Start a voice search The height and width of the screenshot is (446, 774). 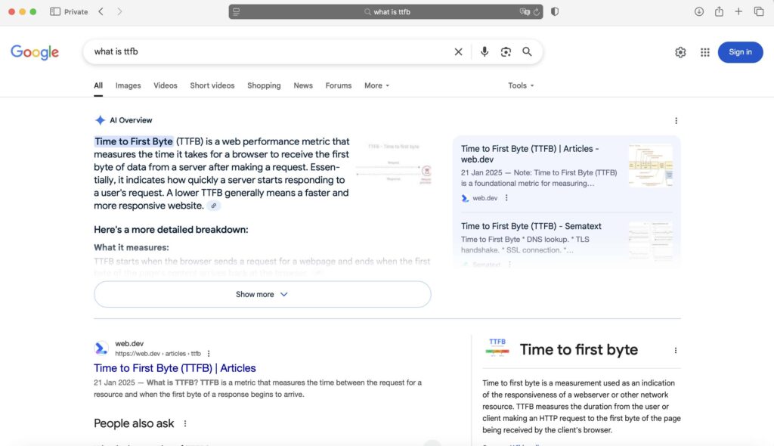pyautogui.click(x=485, y=51)
